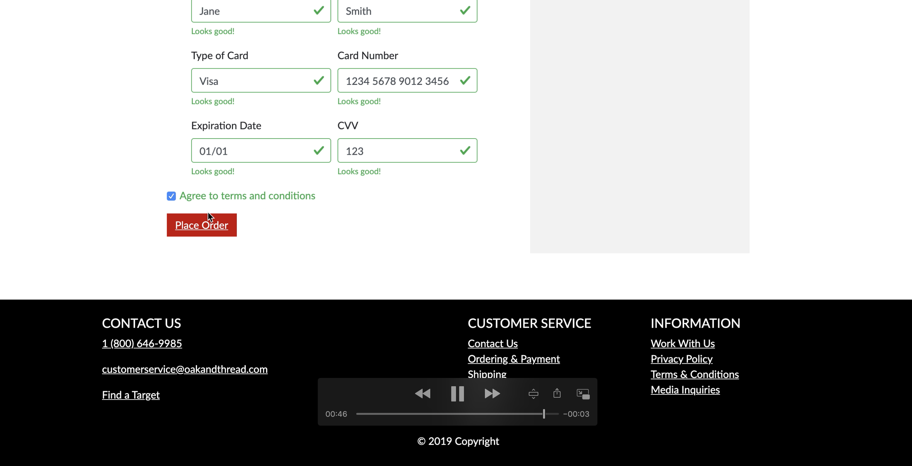Viewport: 912px width, 466px height.
Task: Open the Privacy Policy link
Action: [681, 359]
